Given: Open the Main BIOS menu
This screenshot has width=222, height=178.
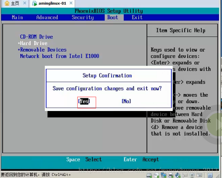Looking at the screenshot, I should click(x=17, y=17).
